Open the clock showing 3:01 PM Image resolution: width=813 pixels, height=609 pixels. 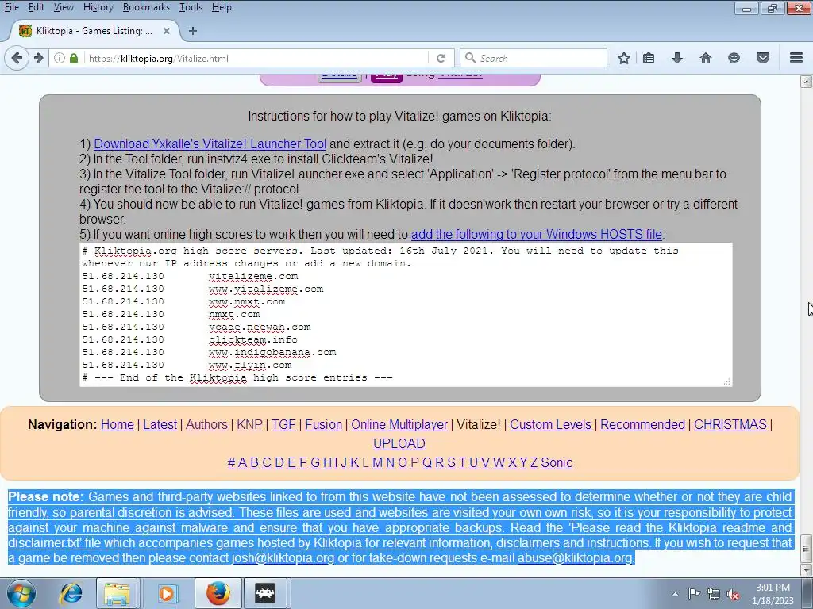[773, 594]
